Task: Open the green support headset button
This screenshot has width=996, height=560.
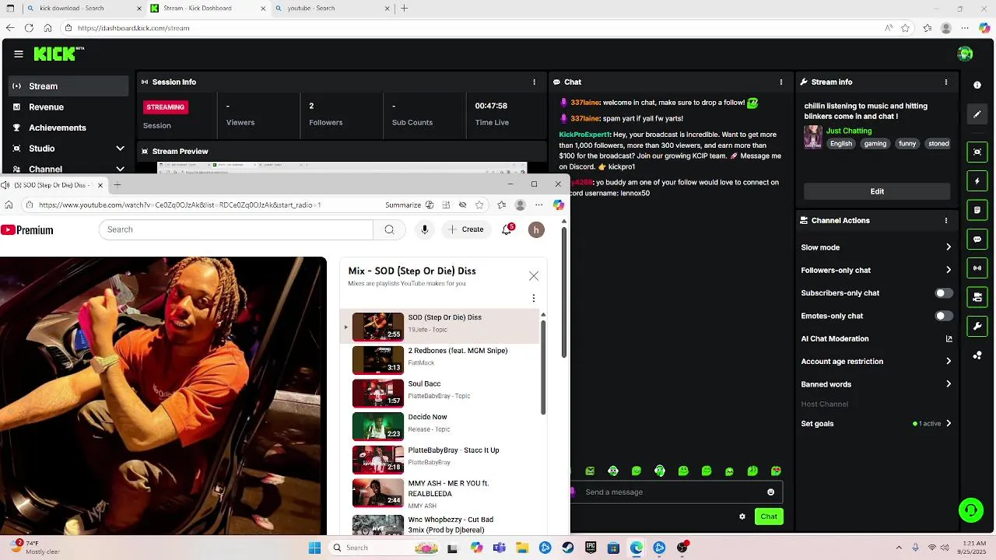Action: (970, 510)
